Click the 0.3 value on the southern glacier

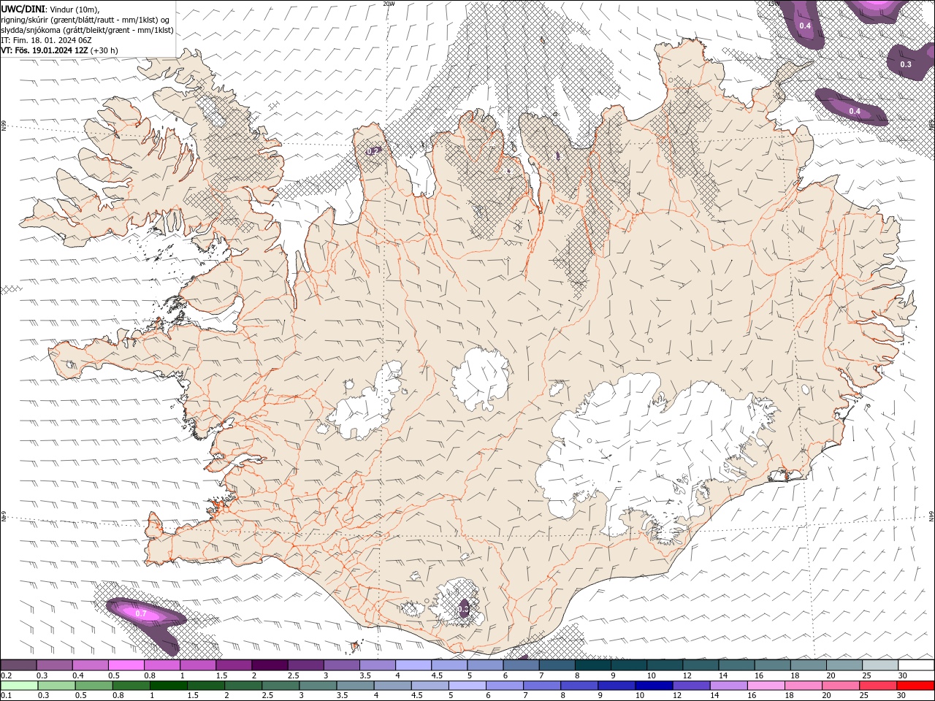click(x=464, y=608)
